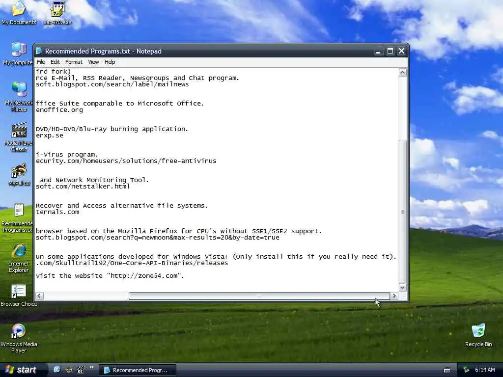Select the Recycle Bin desktop icon

[478, 335]
